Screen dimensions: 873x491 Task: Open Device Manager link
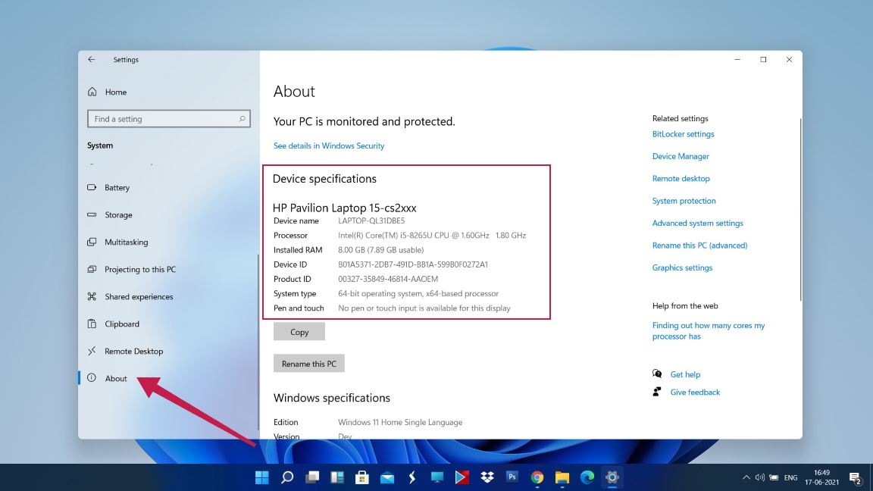click(x=681, y=156)
